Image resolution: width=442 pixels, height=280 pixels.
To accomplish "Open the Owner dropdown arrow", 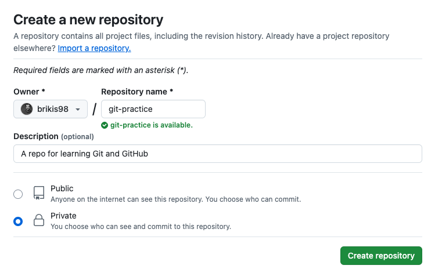I will pyautogui.click(x=78, y=110).
